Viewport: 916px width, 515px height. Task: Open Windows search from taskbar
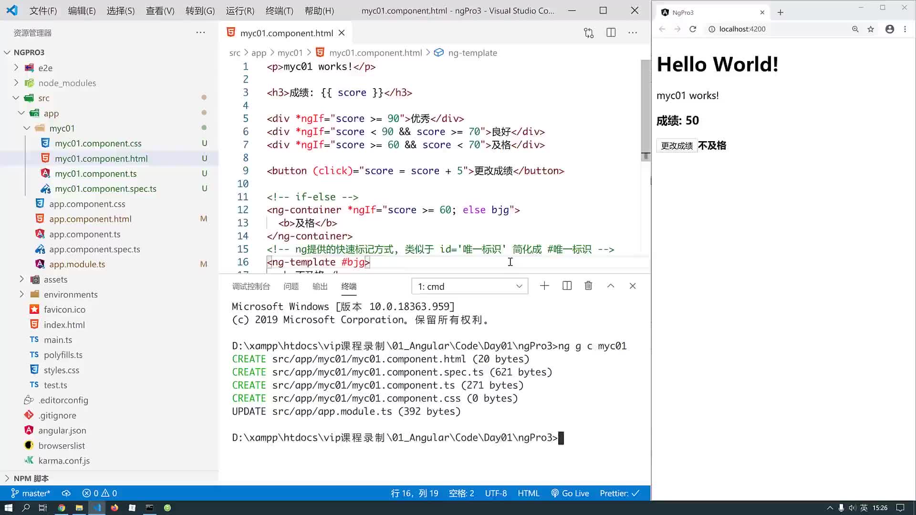point(26,508)
